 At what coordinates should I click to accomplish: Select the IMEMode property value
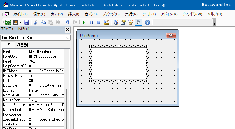(x=46, y=71)
